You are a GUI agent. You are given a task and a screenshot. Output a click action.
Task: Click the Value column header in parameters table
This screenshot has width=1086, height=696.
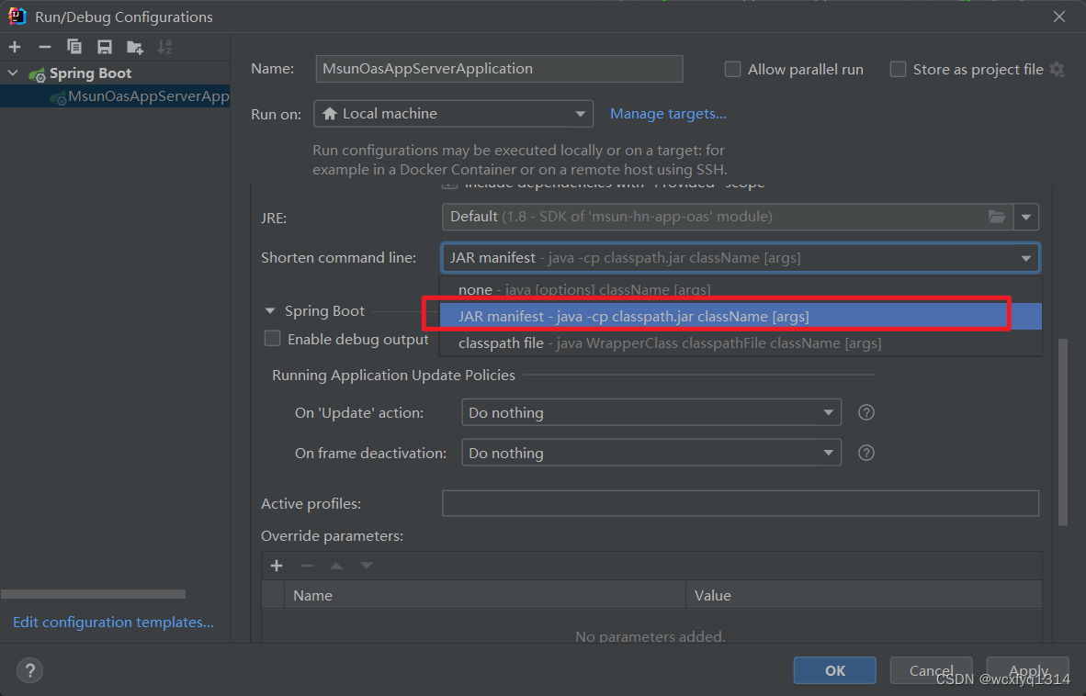[864, 595]
